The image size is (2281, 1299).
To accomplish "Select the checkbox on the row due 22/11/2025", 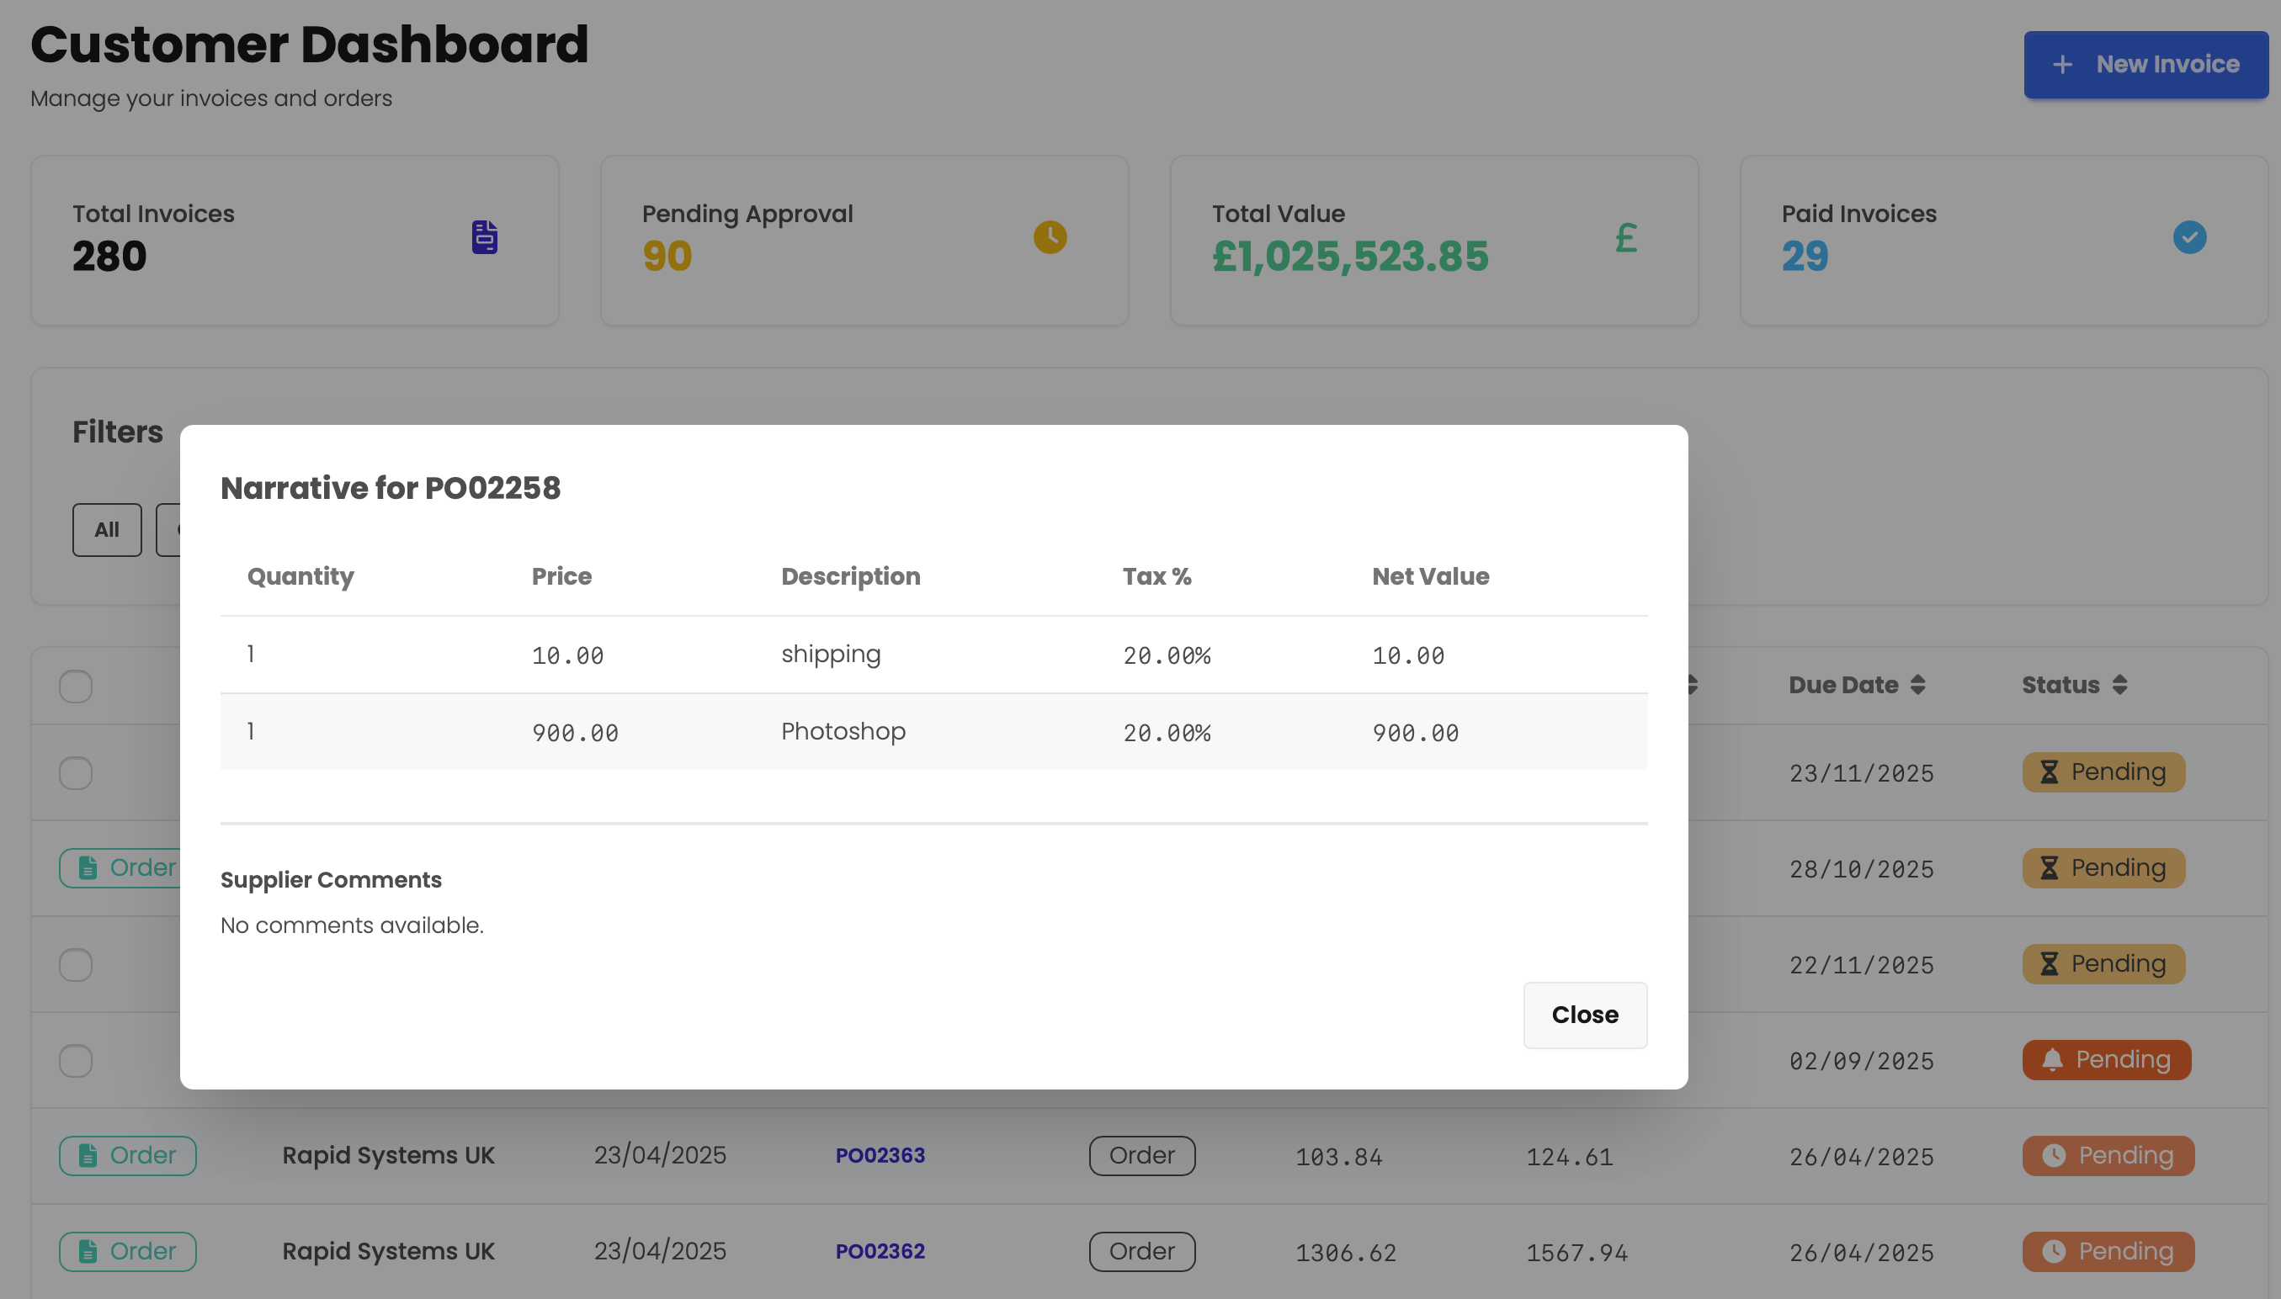I will pos(75,964).
